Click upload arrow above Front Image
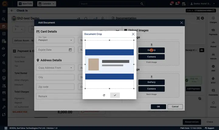 151,45
